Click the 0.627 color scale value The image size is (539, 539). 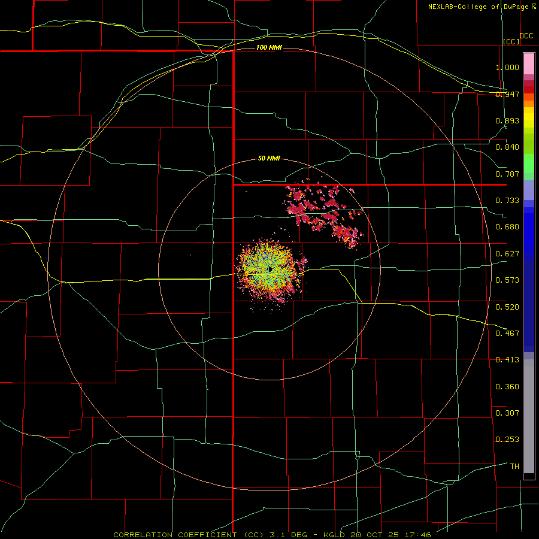tap(507, 254)
